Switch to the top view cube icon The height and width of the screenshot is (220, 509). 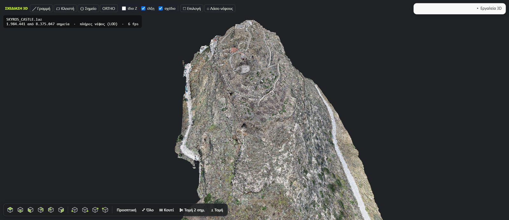pyautogui.click(x=10, y=210)
